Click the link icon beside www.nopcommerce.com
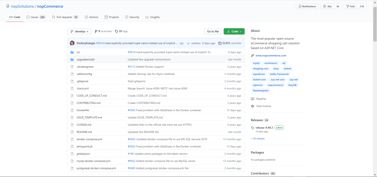377x177 pixels. point(252,55)
